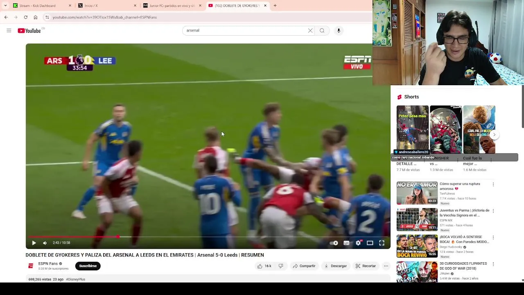Close the Inicio / X tab
This screenshot has height=295, width=524.
click(x=135, y=6)
